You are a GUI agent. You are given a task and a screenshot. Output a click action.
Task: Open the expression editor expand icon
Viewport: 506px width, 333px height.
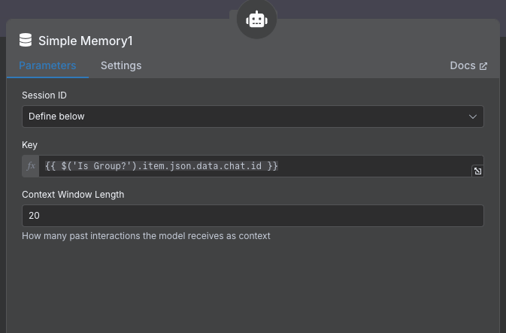(477, 171)
